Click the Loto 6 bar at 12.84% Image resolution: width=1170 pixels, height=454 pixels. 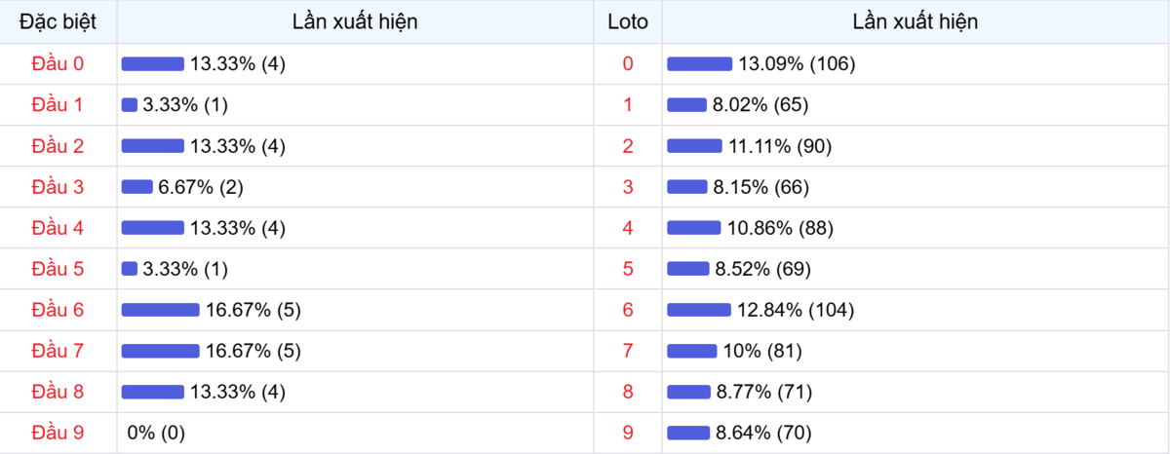tap(698, 310)
